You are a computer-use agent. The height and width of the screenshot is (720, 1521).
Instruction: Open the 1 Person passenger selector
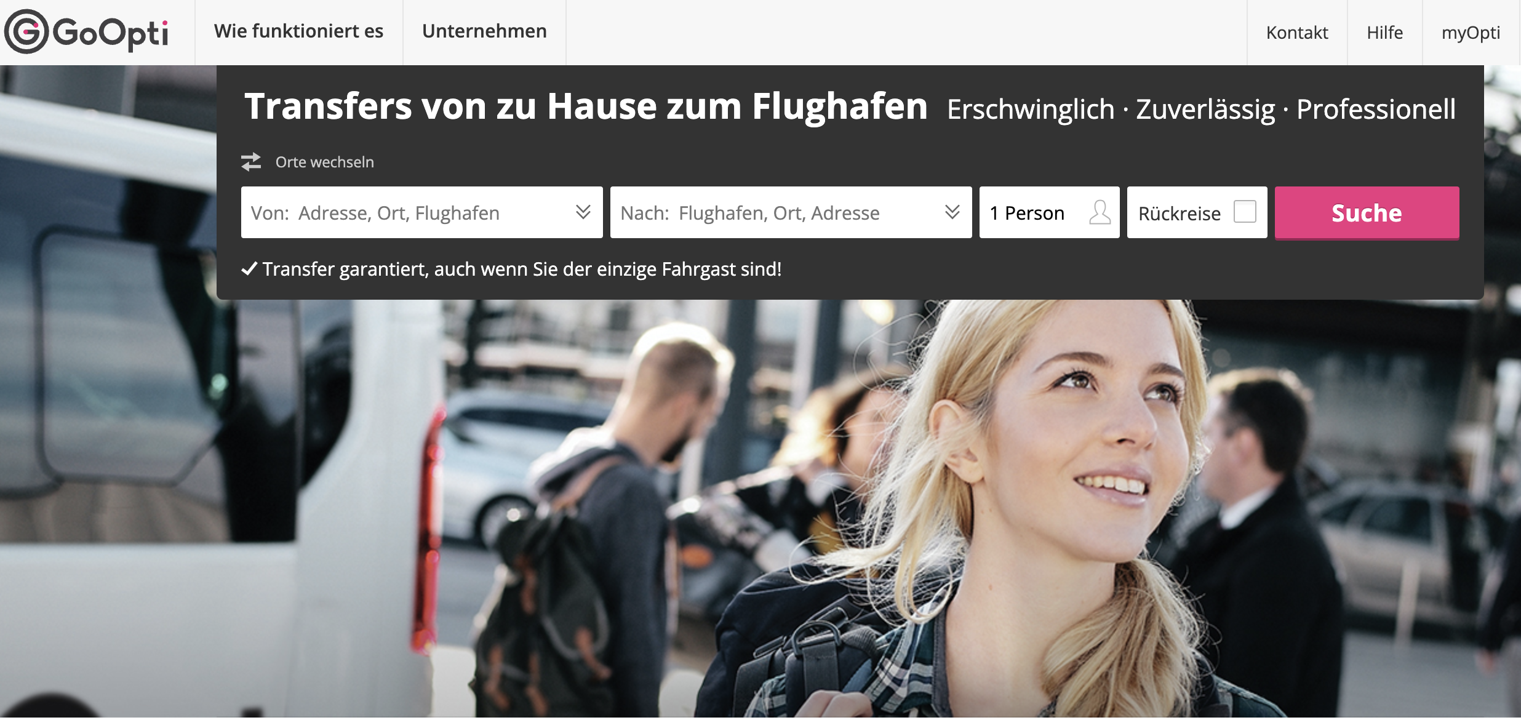(x=1049, y=212)
